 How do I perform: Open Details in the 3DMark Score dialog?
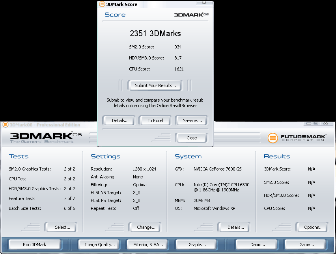pyautogui.click(x=120, y=121)
